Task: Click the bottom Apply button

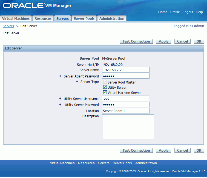Action: pos(163,150)
